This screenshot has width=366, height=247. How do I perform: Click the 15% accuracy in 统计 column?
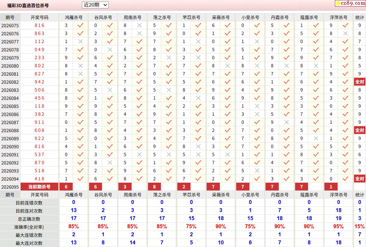click(x=360, y=227)
